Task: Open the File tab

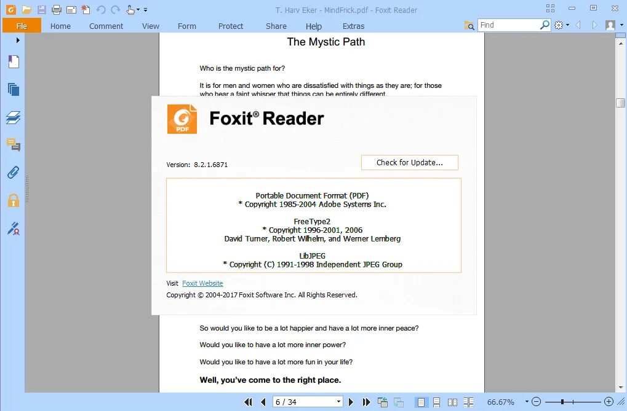Action: [x=22, y=26]
